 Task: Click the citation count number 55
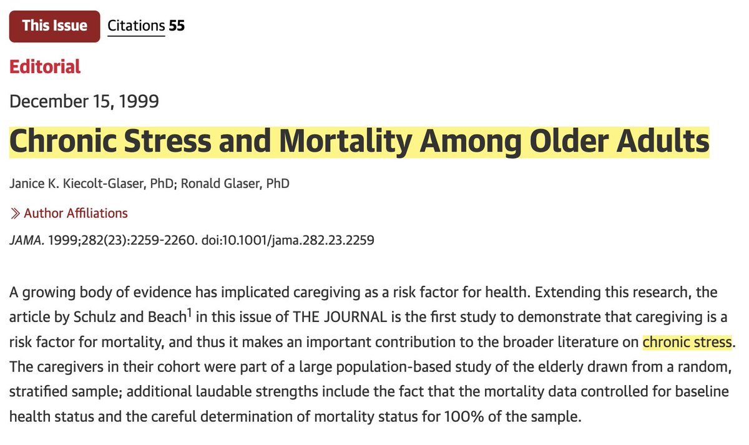click(x=177, y=26)
